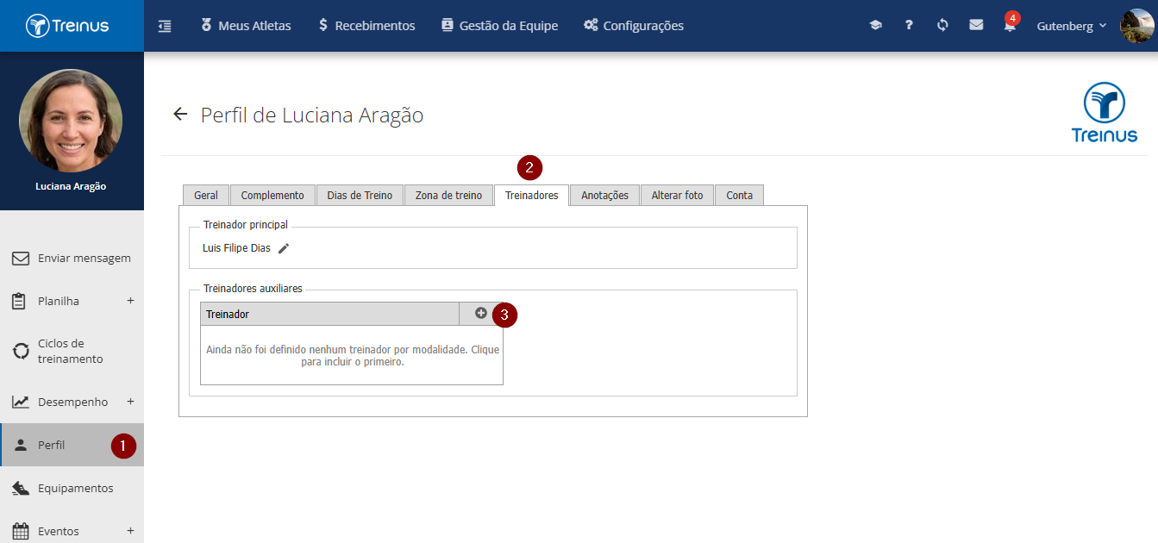The width and height of the screenshot is (1158, 543).
Task: Click the Perfil de Luciana Aragão heading
Action: tap(312, 115)
